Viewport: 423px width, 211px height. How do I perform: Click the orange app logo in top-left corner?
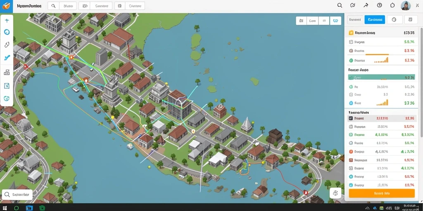tap(6, 6)
